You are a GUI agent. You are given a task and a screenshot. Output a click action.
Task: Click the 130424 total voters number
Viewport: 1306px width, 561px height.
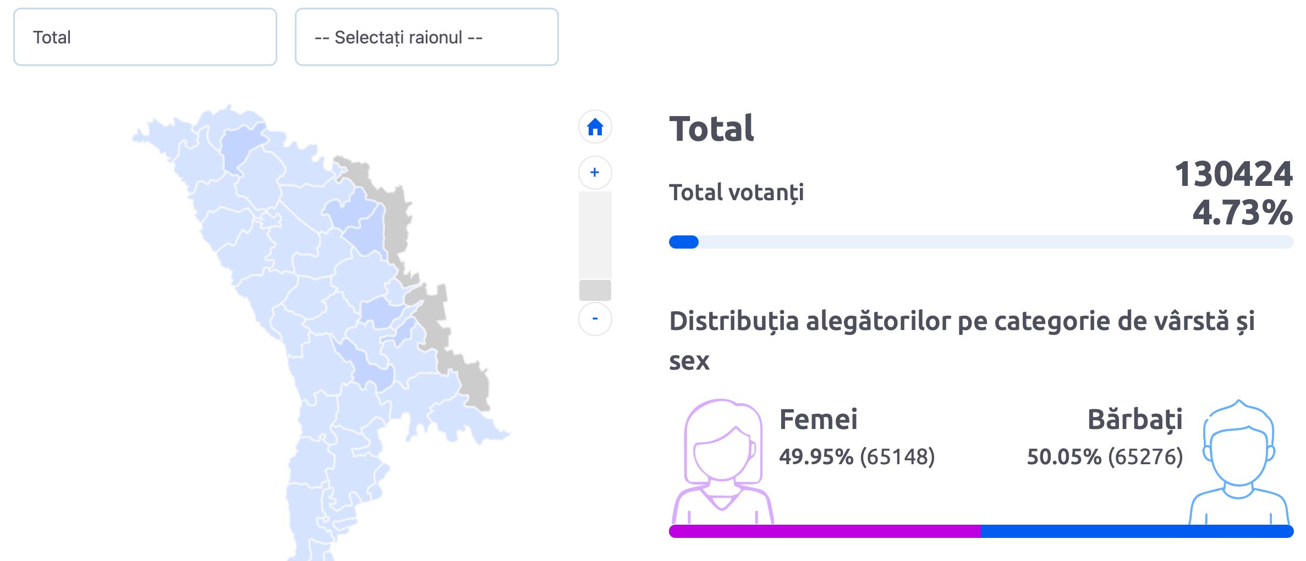click(x=1233, y=174)
